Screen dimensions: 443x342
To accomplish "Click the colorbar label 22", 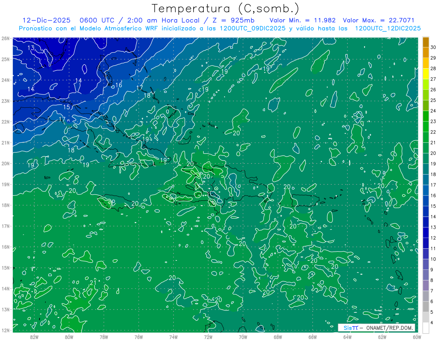I will coord(433,132).
